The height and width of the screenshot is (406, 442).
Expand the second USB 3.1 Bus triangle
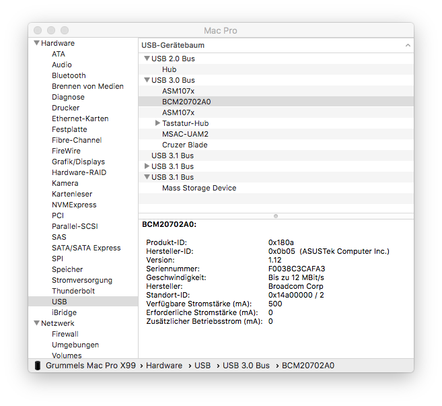tap(147, 166)
